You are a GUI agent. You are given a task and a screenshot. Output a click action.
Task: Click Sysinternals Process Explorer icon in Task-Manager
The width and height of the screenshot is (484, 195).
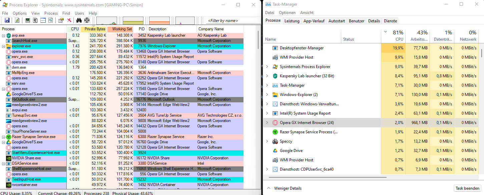[x=275, y=67]
